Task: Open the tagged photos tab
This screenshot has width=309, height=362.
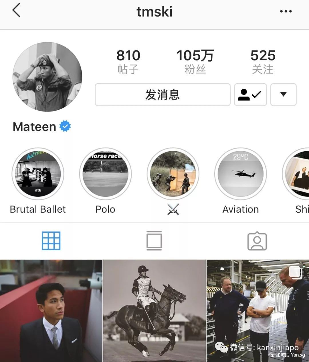Action: 257,241
